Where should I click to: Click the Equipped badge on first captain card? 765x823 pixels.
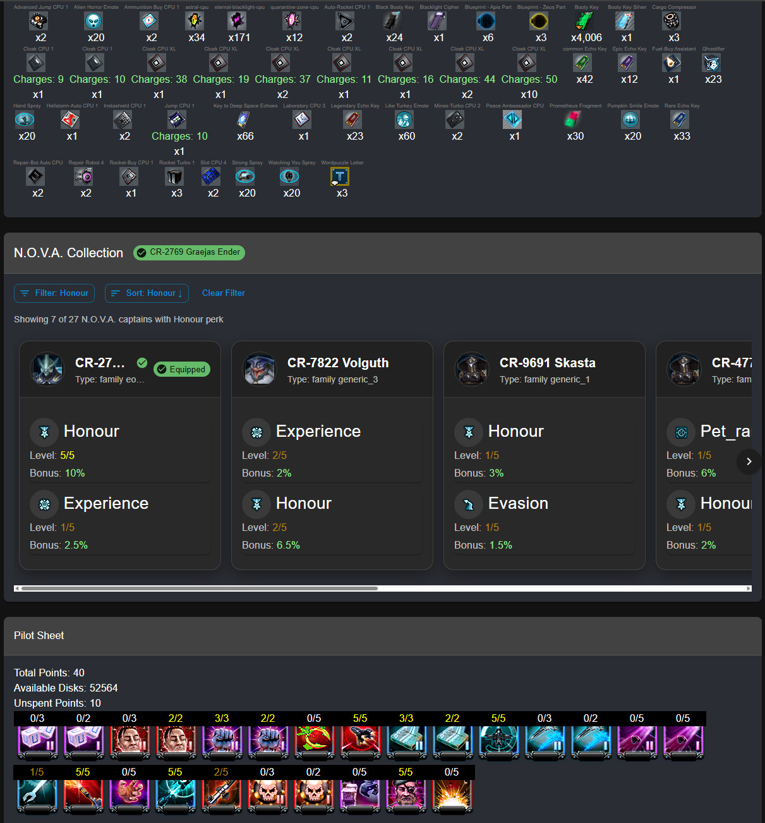pyautogui.click(x=182, y=369)
